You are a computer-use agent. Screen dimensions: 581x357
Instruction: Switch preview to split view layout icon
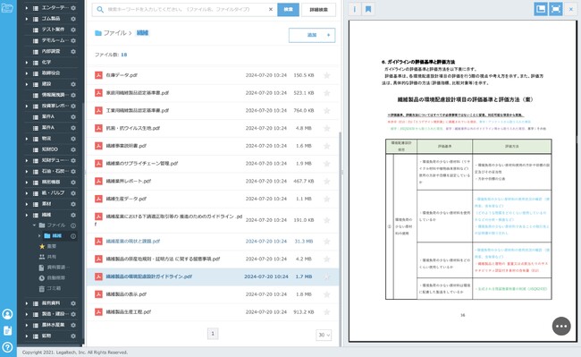tap(541, 9)
